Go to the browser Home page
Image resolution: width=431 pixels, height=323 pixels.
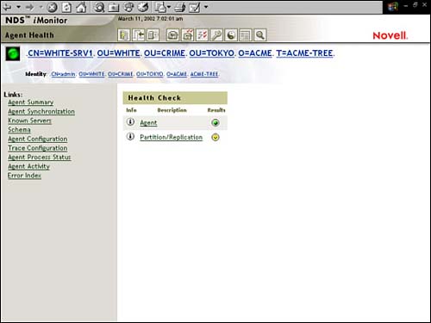click(x=81, y=7)
